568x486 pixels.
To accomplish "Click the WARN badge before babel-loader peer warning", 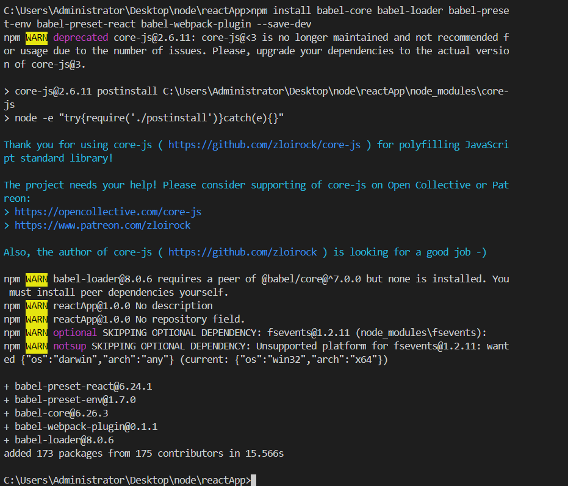I will pos(37,279).
